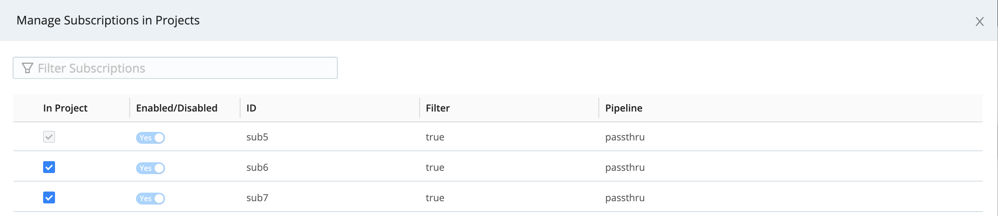Select the sub5 ID cell
Image resolution: width=998 pixels, height=216 pixels.
(x=257, y=137)
